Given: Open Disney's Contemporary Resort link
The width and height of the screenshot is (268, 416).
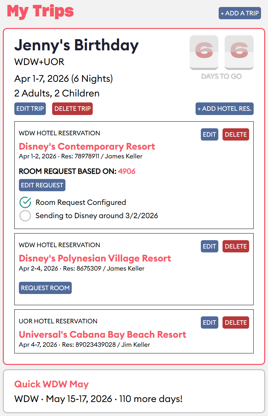Looking at the screenshot, I should pyautogui.click(x=87, y=146).
